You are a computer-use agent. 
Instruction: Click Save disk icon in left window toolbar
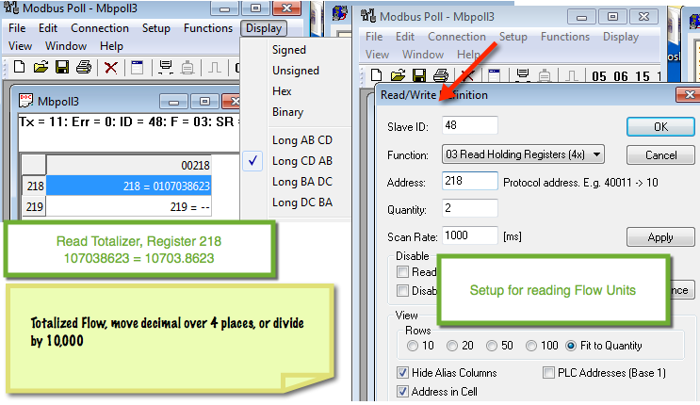tap(62, 68)
